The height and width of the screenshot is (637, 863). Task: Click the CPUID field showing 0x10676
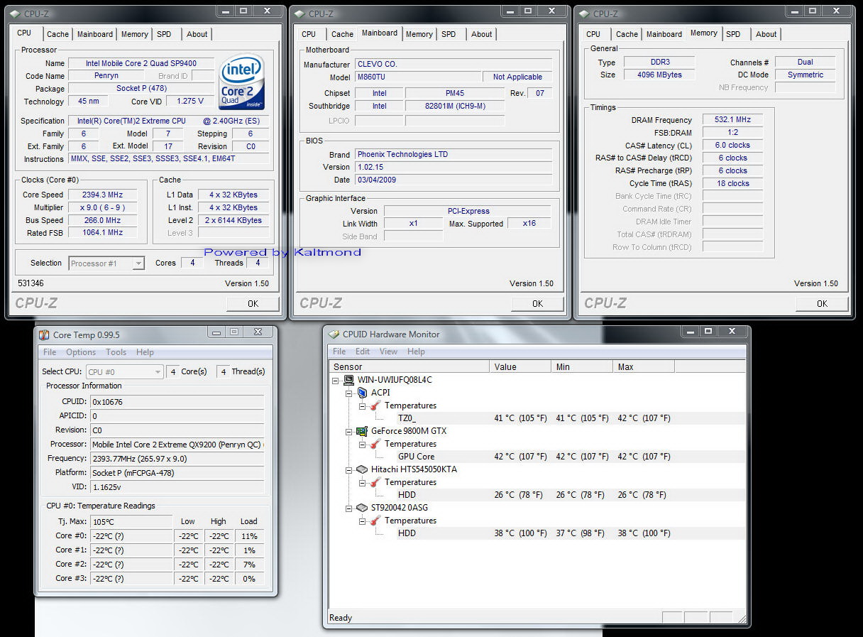(x=177, y=402)
